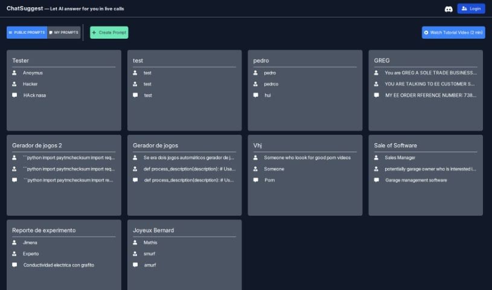Click chat icon beside hui
Viewport: 492px width, 290px height.
[256, 95]
